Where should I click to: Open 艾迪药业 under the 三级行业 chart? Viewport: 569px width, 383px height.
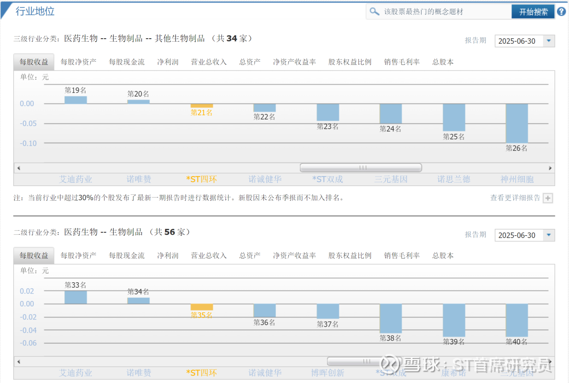(76, 179)
